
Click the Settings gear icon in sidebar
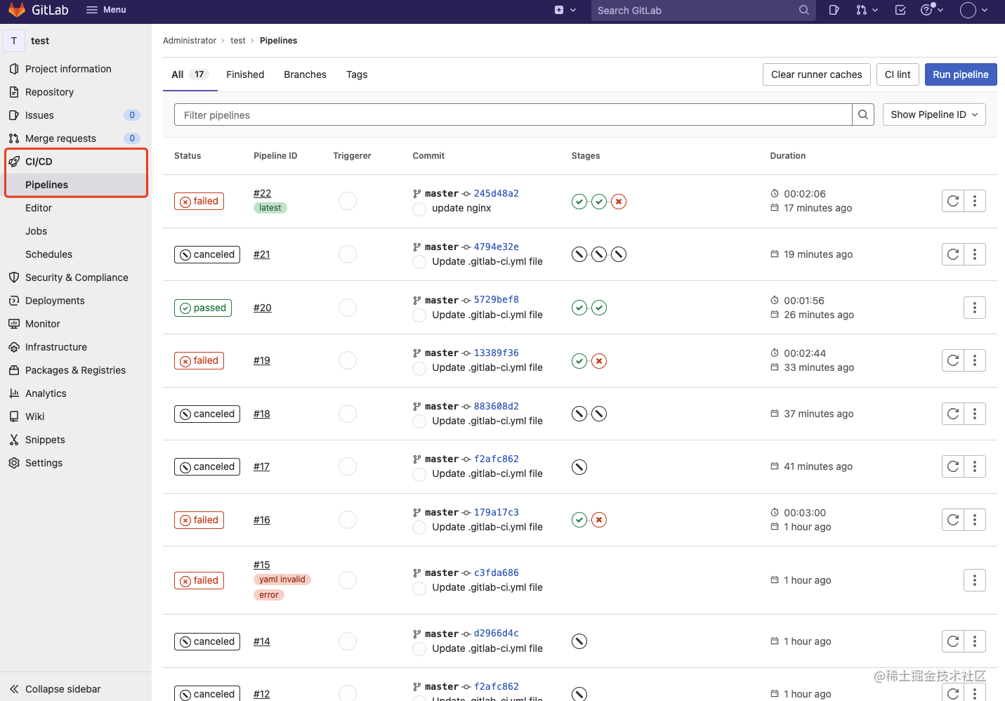tap(14, 463)
